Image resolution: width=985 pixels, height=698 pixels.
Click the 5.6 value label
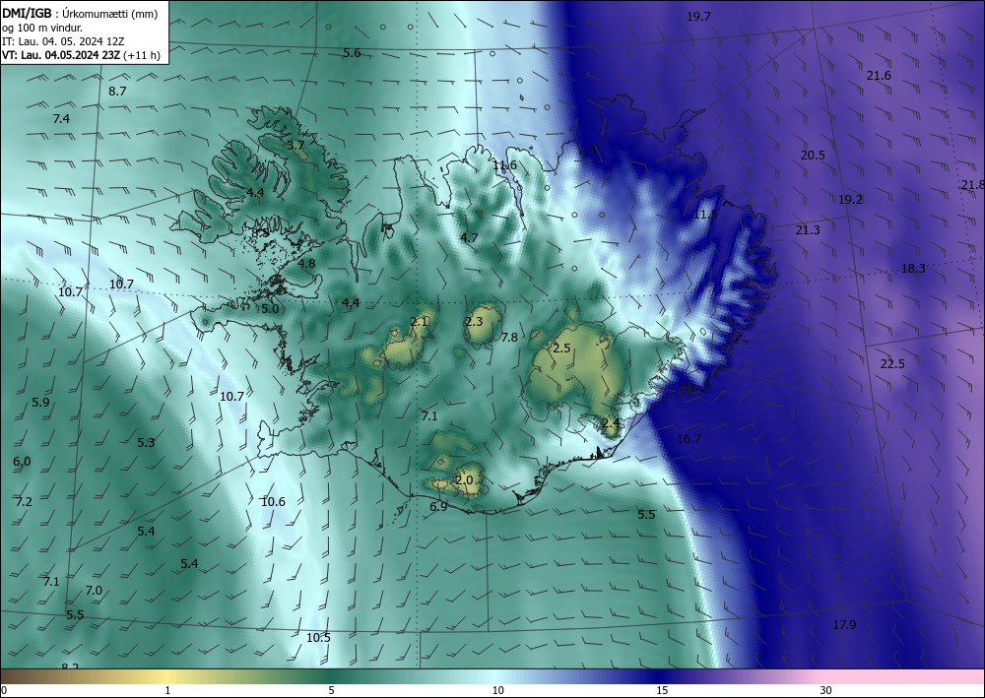(352, 53)
